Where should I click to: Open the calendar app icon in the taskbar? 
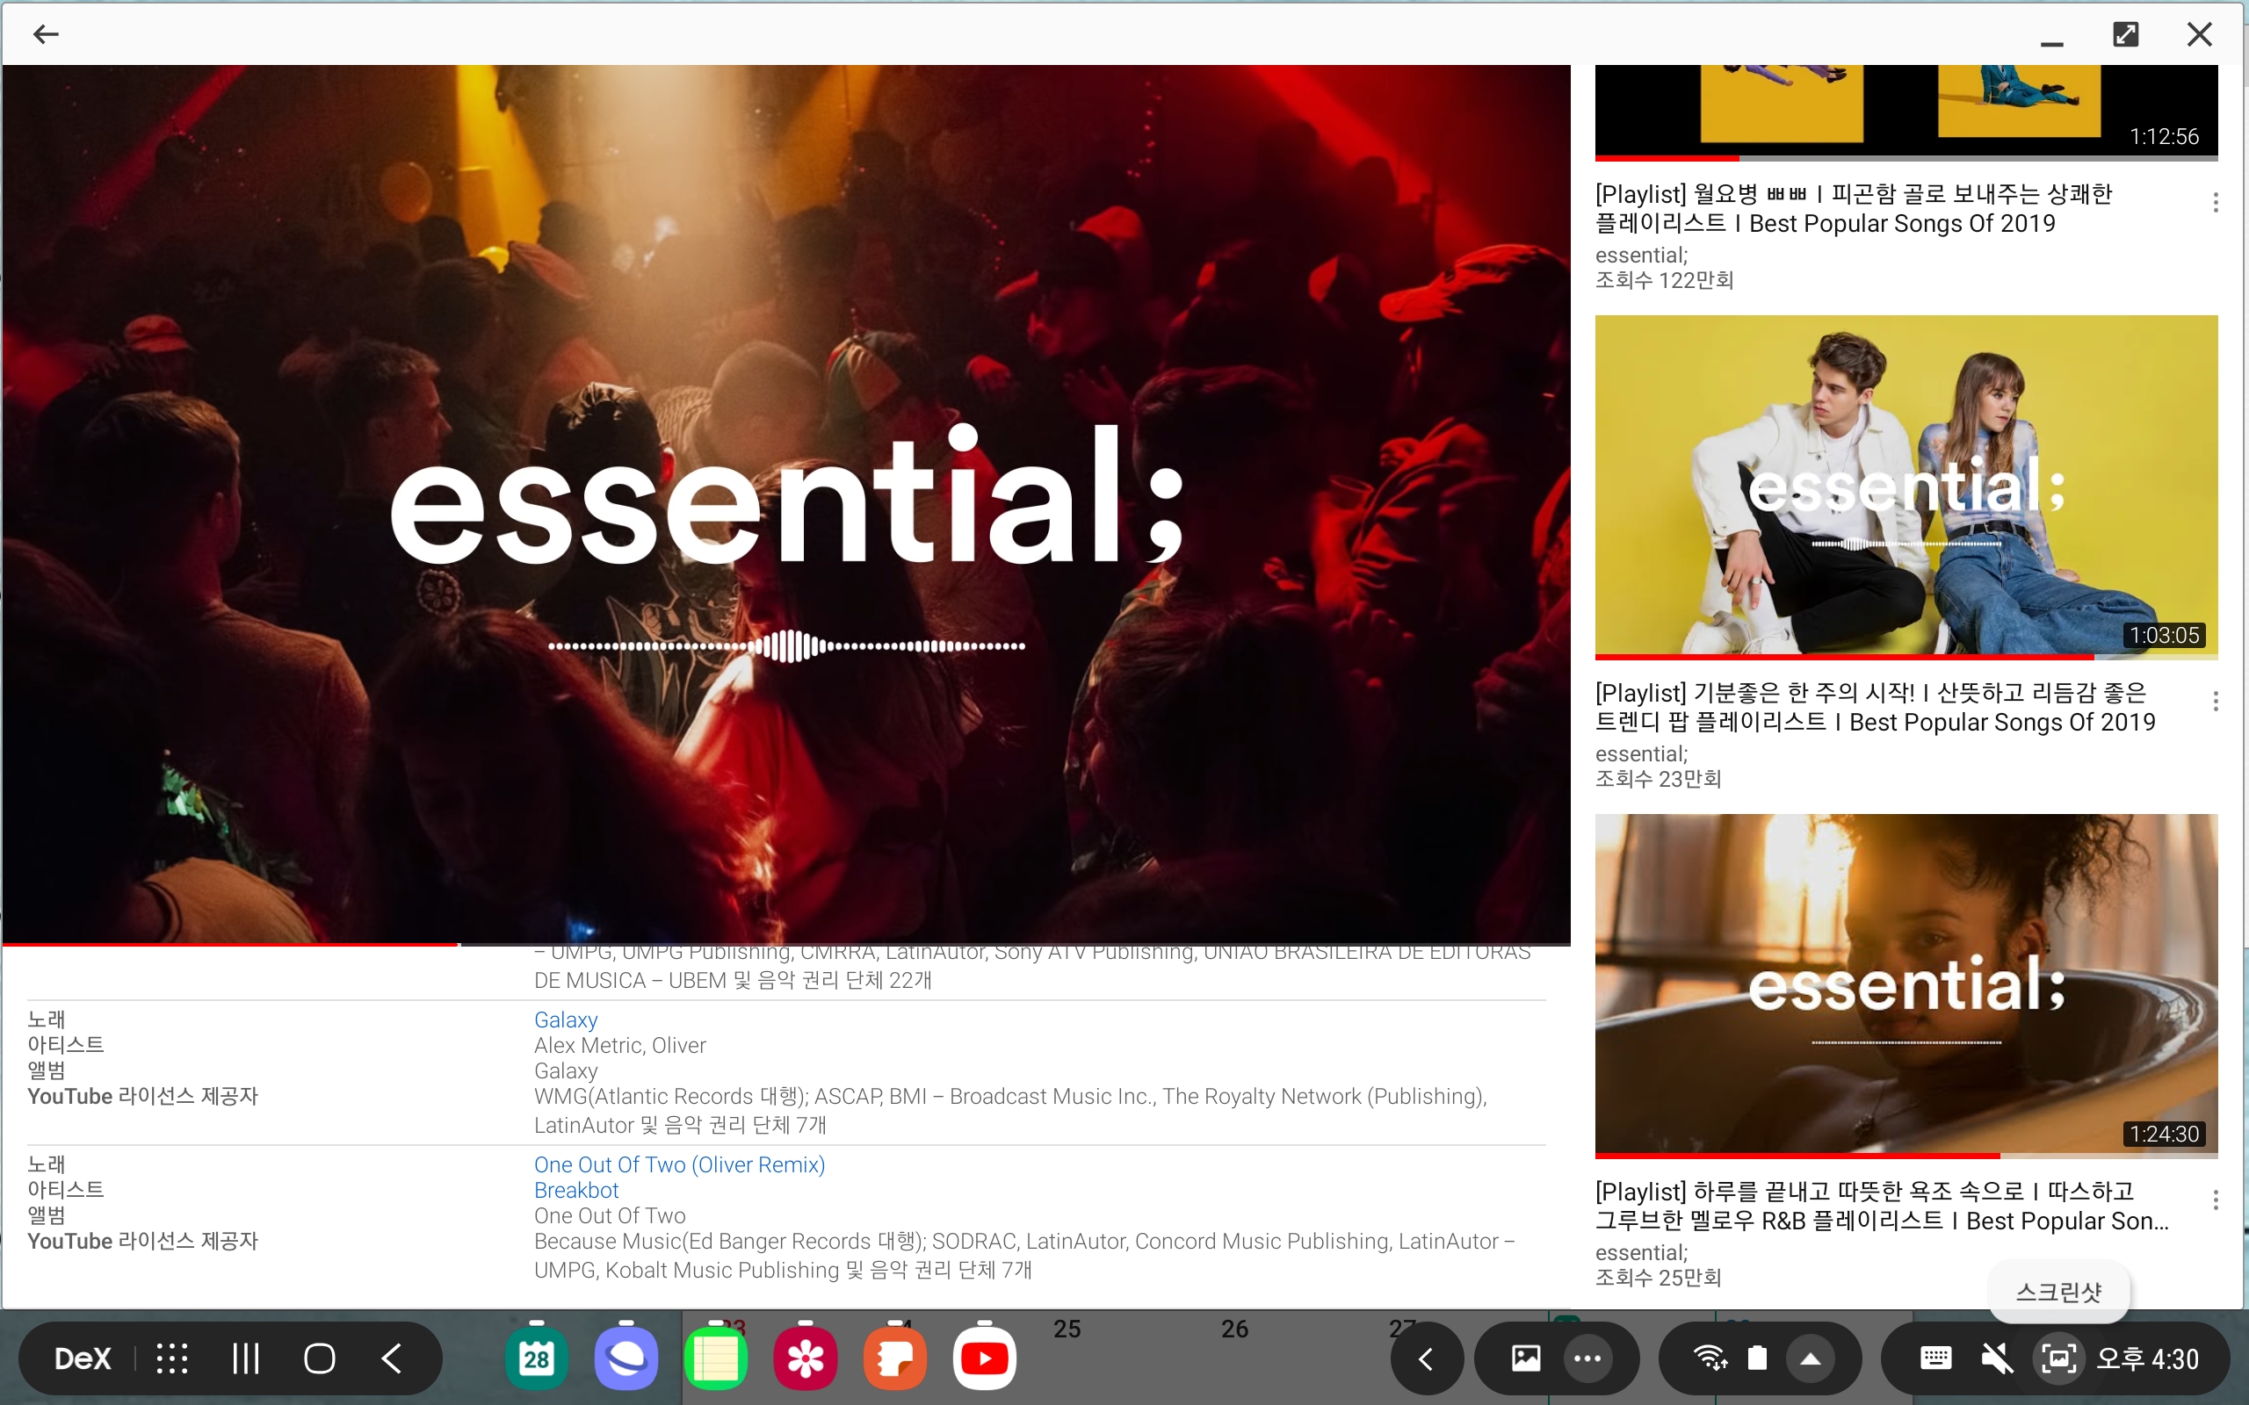pyautogui.click(x=536, y=1358)
